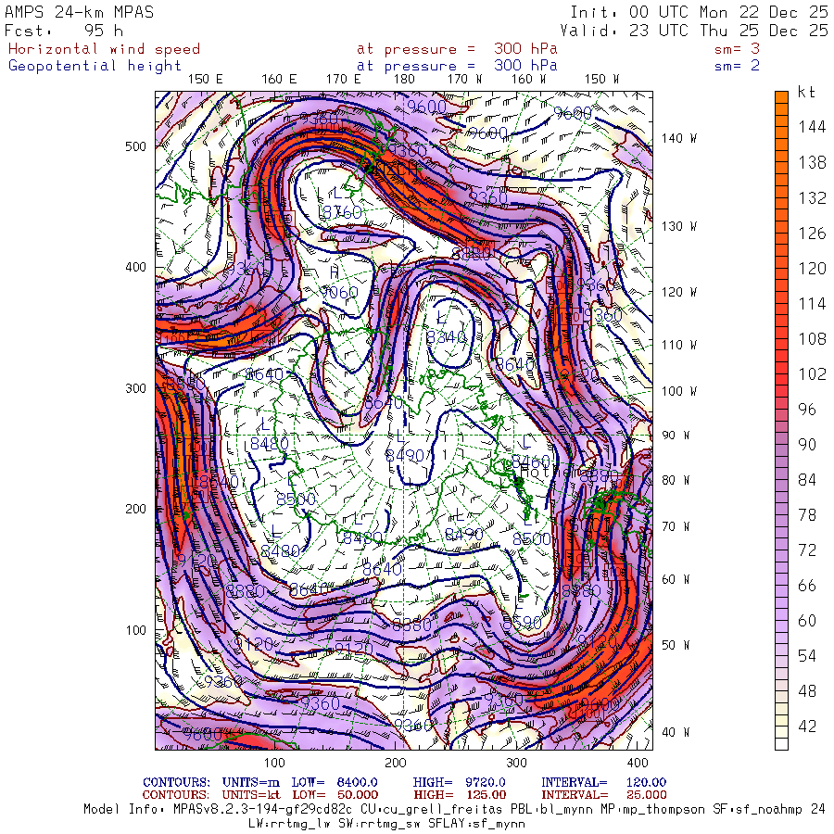The image size is (834, 834).
Task: Click the '130 W' longitude label
Action: 679,227
